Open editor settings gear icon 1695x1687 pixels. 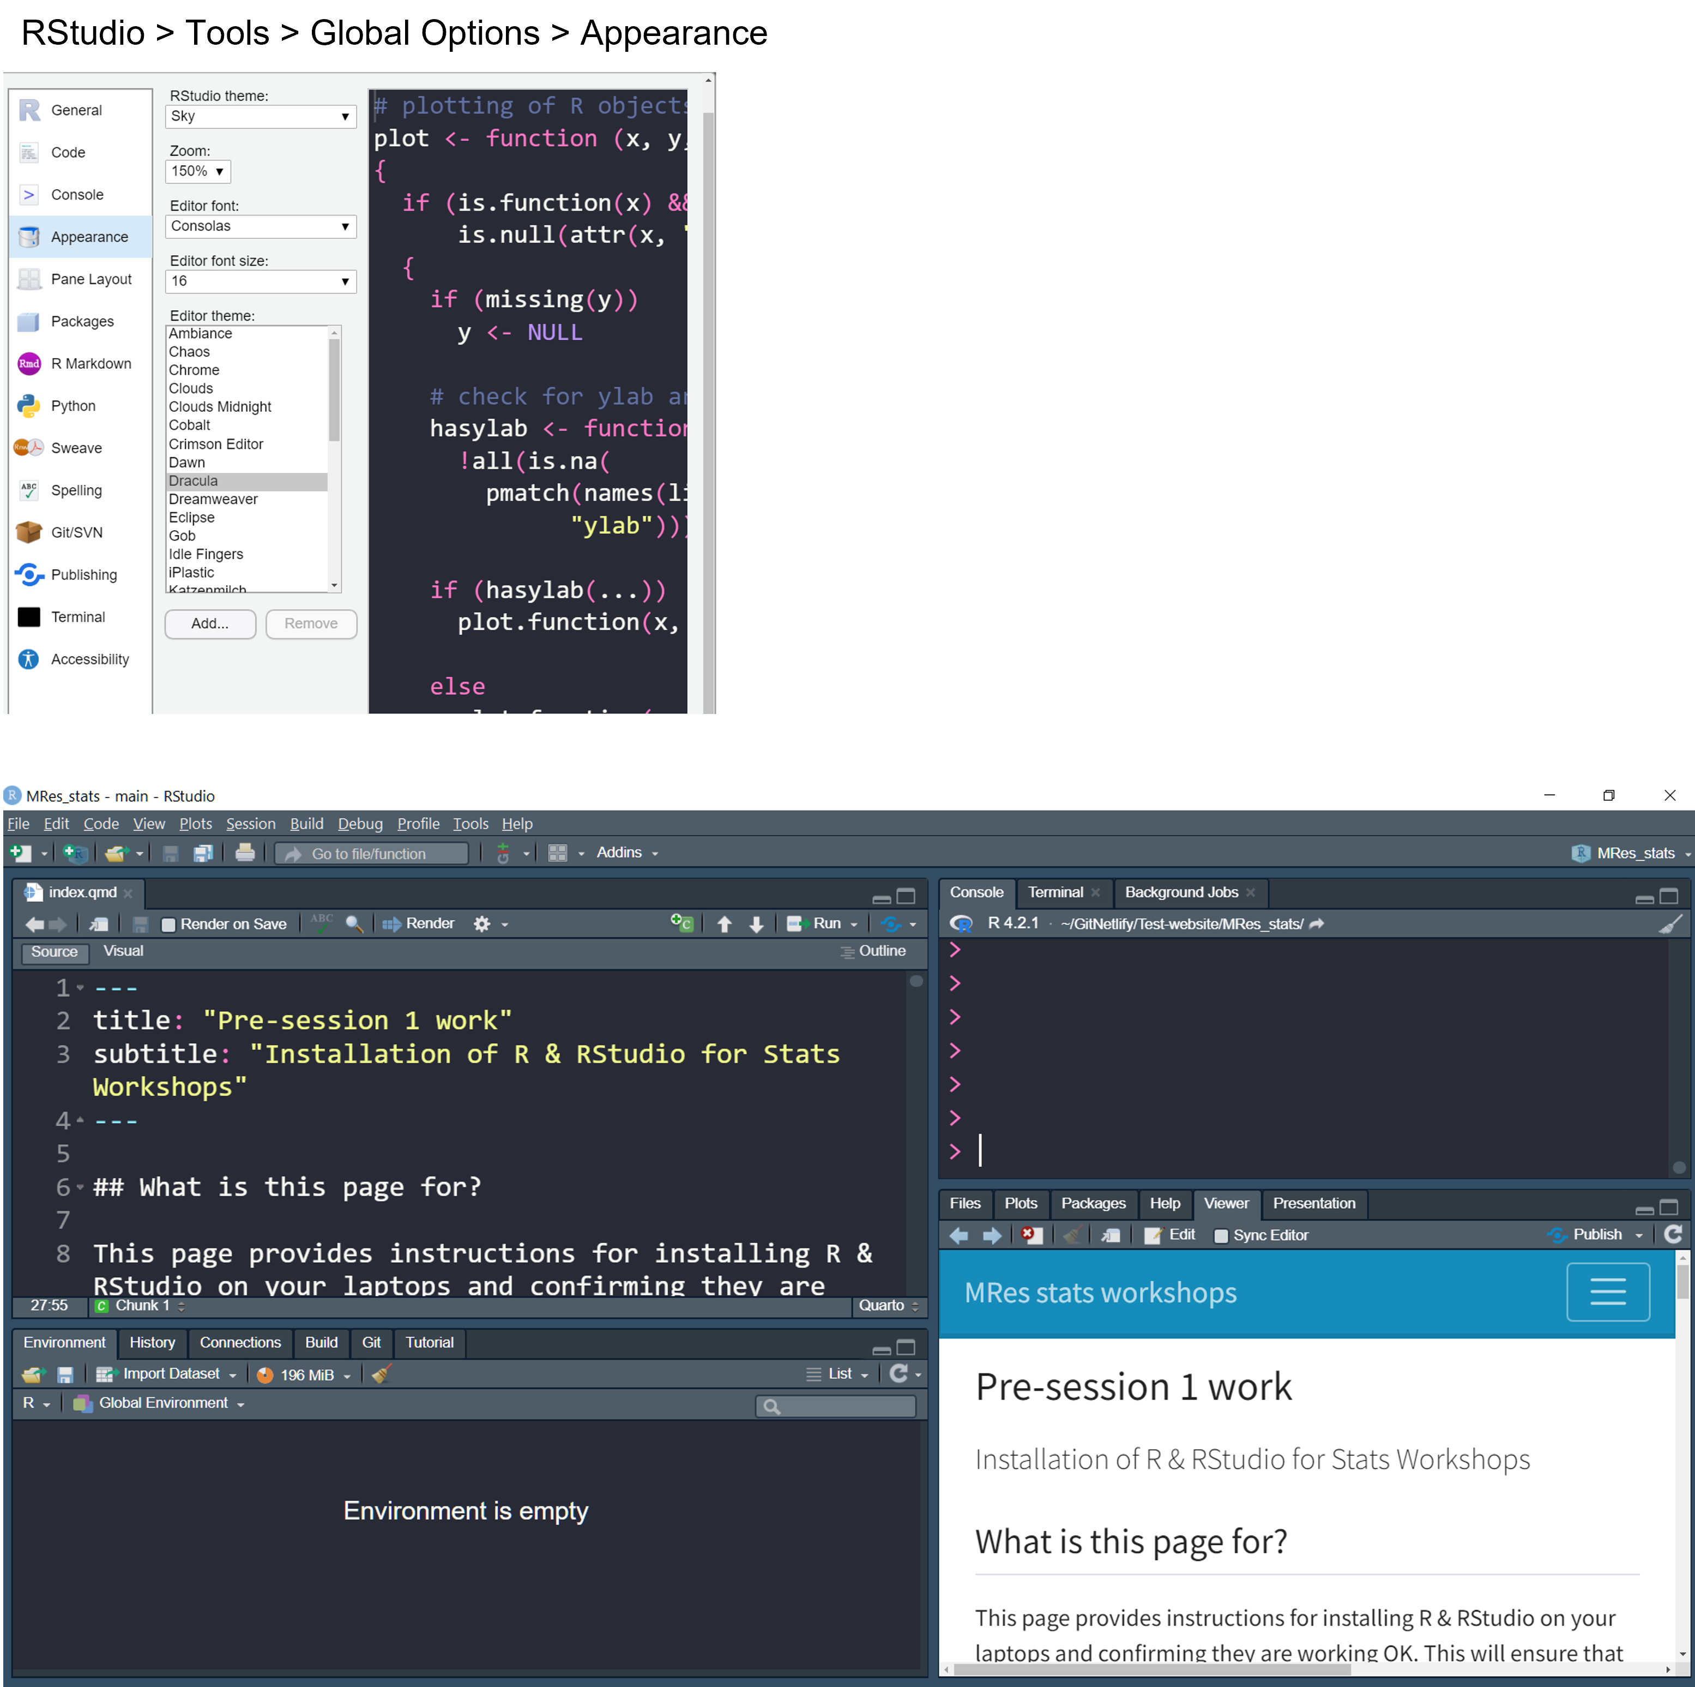click(x=481, y=924)
